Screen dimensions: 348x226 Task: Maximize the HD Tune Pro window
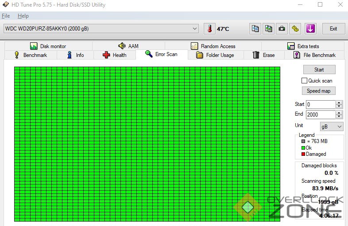tap(320, 4)
